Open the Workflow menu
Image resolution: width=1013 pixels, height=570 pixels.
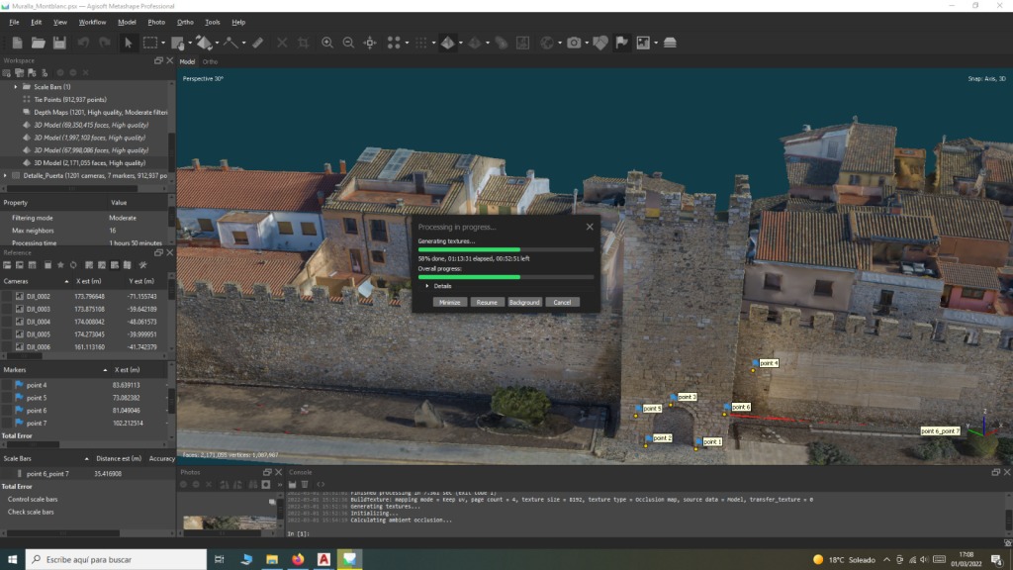(92, 22)
